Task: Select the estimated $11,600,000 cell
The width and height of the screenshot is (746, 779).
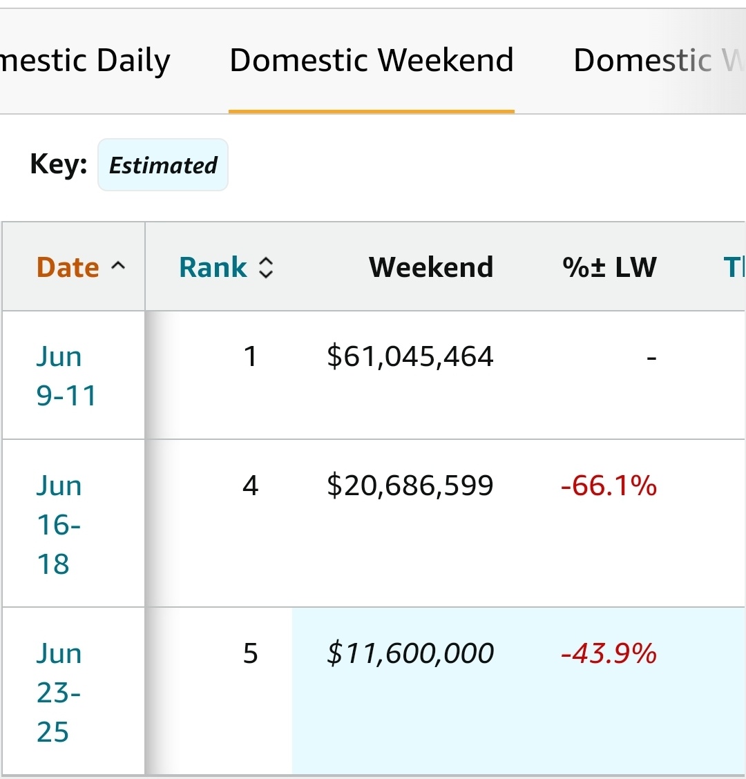Action: pos(410,653)
